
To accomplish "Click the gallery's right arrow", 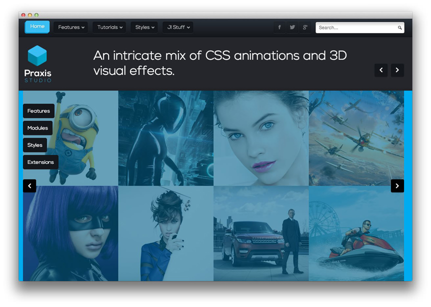I will 397,186.
